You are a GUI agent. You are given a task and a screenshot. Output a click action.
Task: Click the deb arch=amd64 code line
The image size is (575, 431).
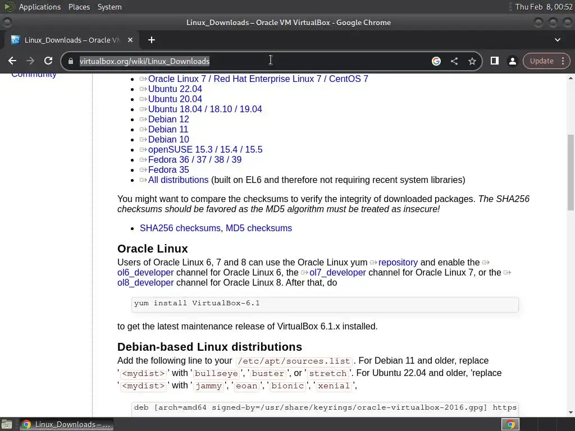point(325,409)
